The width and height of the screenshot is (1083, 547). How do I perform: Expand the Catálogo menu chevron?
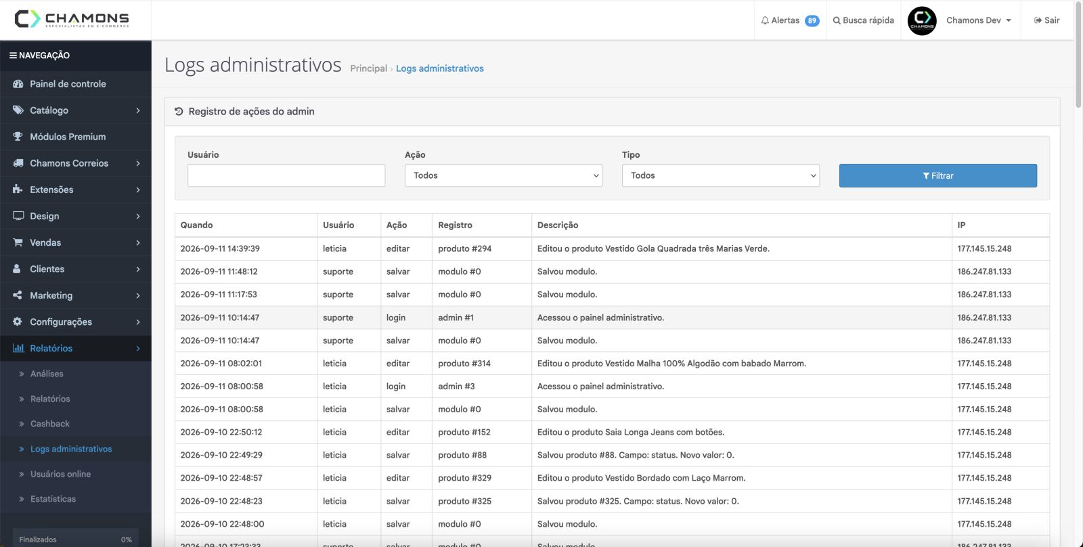point(138,110)
